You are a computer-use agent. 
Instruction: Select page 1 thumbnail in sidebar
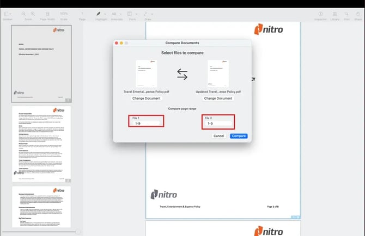point(41,64)
